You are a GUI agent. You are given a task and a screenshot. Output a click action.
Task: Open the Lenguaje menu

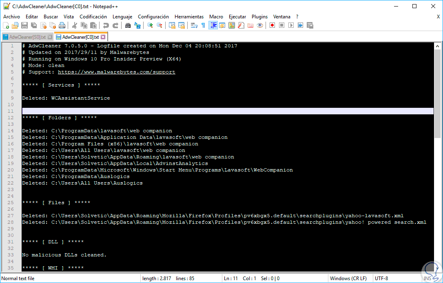coord(122,17)
